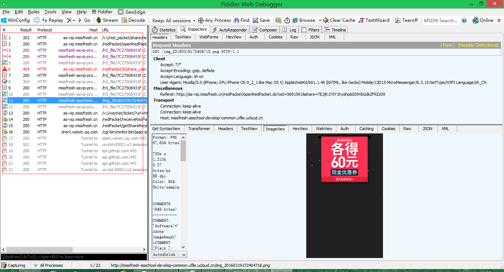Open the Rules menu
The width and height of the screenshot is (504, 272).
click(x=34, y=12)
